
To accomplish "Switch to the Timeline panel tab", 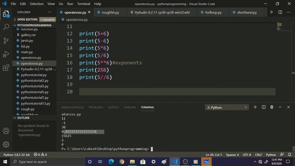I will click(130, 107).
